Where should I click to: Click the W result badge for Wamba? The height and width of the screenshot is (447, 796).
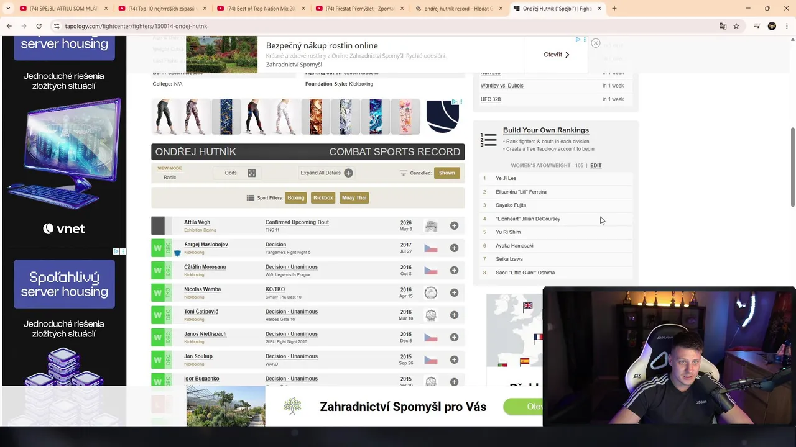(x=157, y=292)
